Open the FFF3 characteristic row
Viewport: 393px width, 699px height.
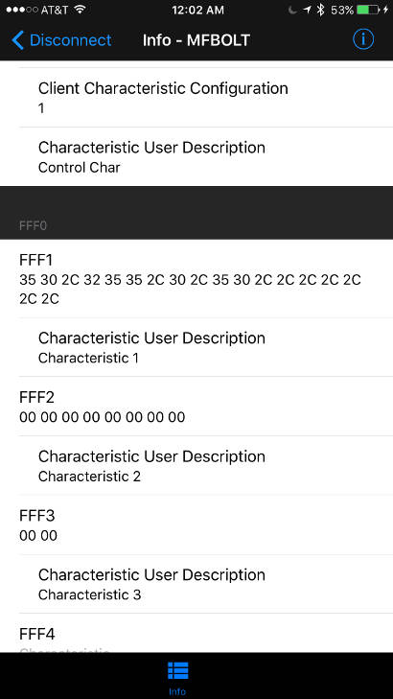pos(196,524)
